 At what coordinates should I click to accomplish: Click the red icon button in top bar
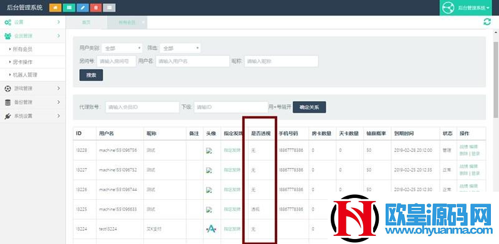[x=96, y=7]
